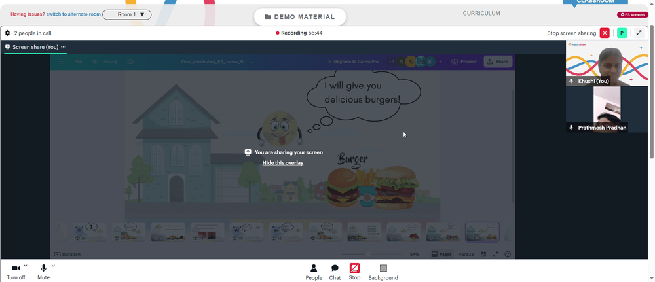Expand call to full screen
The width and height of the screenshot is (655, 282).
639,33
